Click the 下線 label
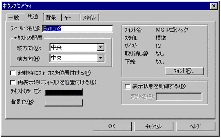The image size is (221, 138). coord(130,62)
